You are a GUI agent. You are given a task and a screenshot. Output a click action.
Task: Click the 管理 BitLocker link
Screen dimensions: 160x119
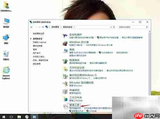point(76,86)
